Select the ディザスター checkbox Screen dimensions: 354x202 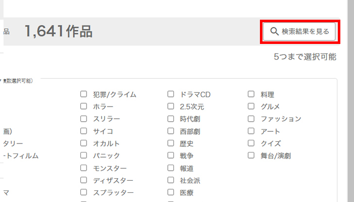coord(84,180)
